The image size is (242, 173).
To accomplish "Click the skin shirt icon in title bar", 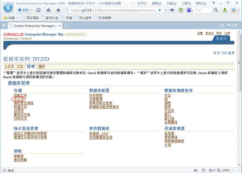I will click(214, 3).
